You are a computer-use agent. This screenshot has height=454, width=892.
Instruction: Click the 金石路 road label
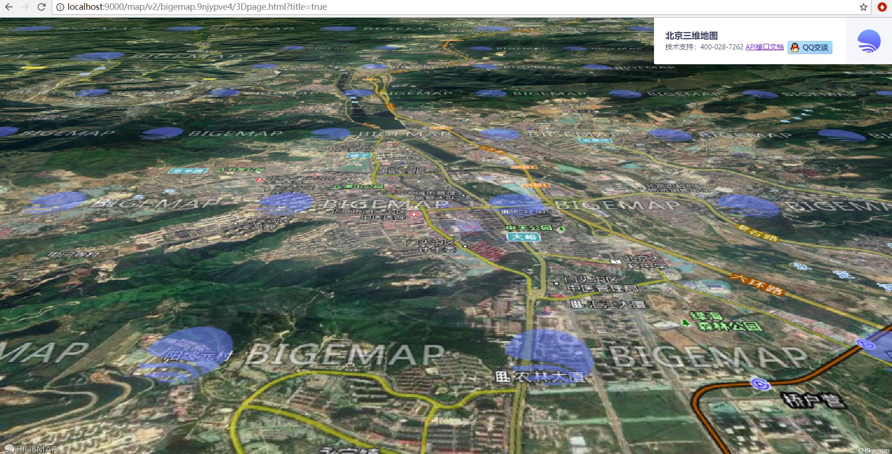click(x=757, y=232)
